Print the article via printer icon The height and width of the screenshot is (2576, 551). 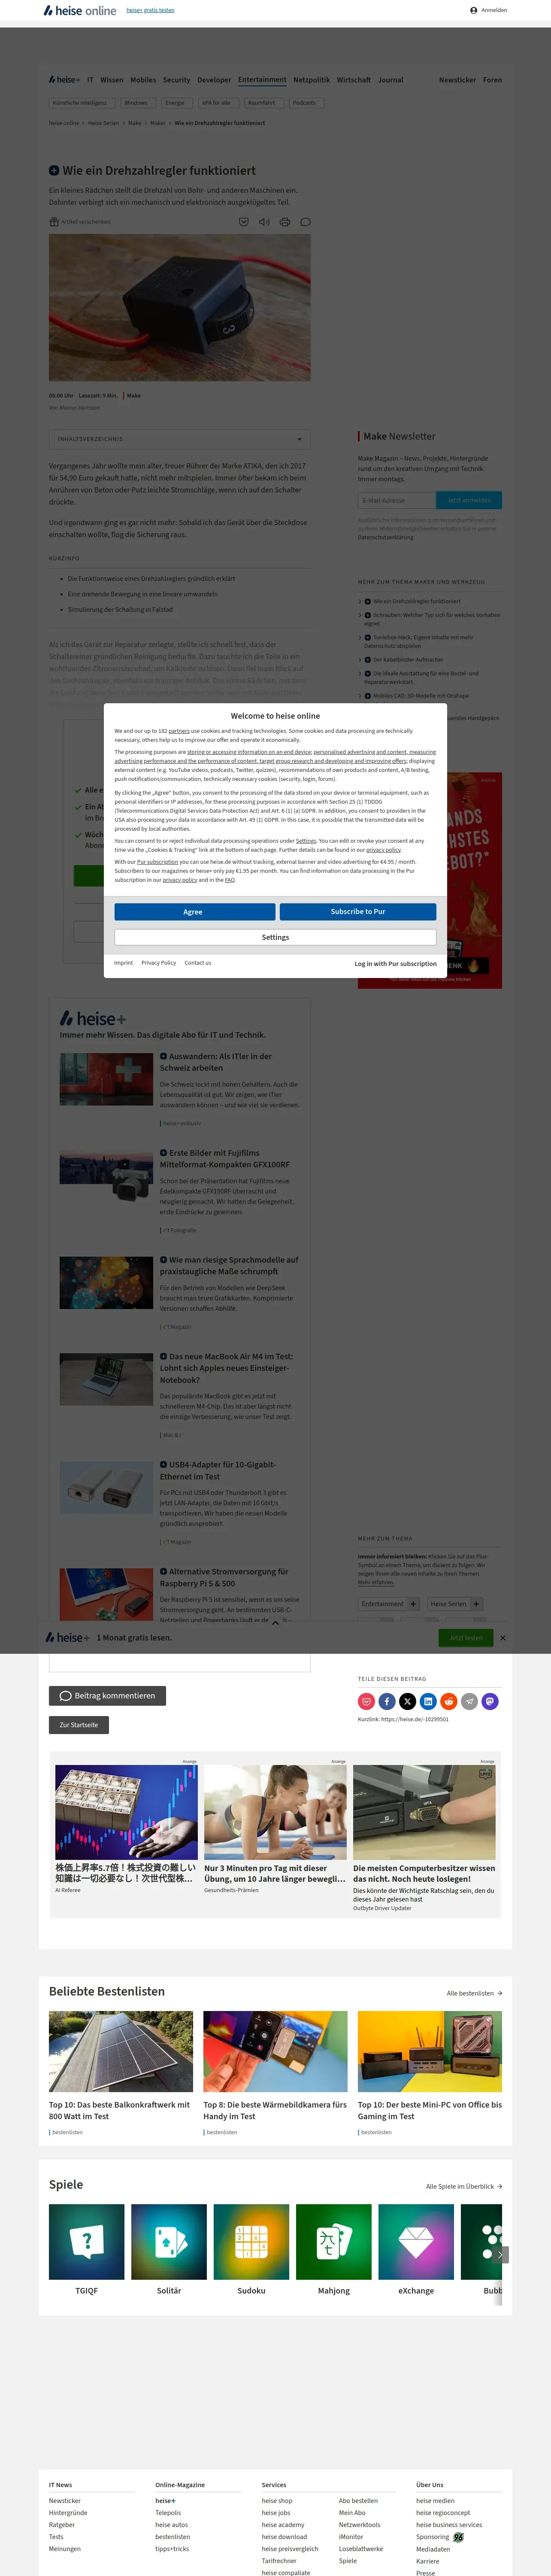tap(284, 222)
